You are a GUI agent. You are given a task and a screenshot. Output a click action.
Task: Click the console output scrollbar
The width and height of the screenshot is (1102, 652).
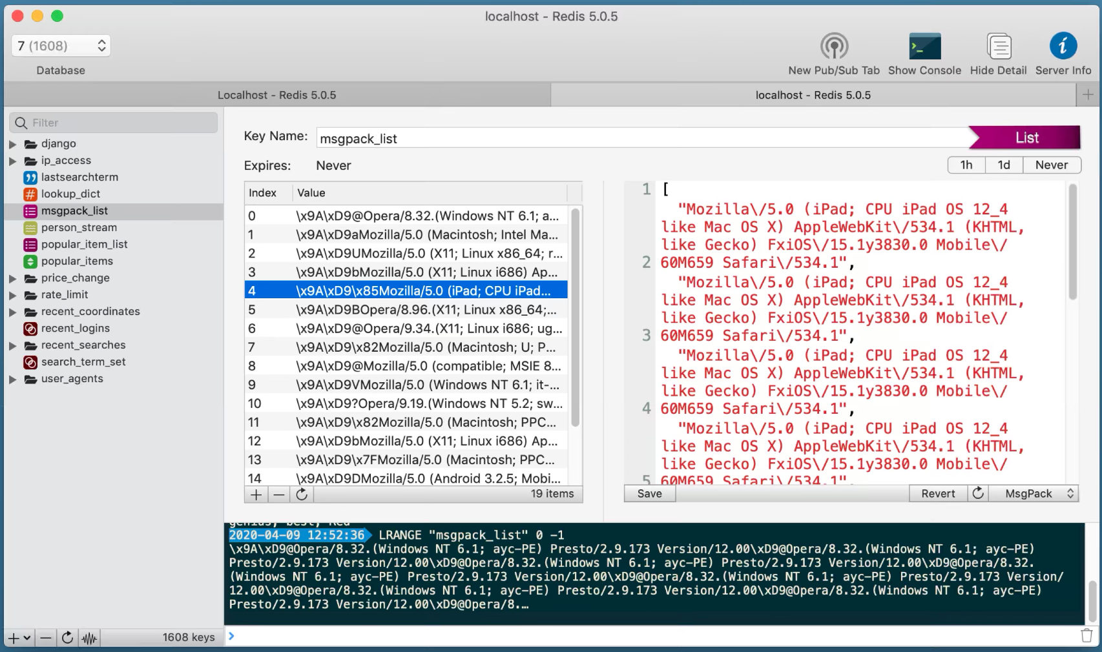pyautogui.click(x=1093, y=600)
